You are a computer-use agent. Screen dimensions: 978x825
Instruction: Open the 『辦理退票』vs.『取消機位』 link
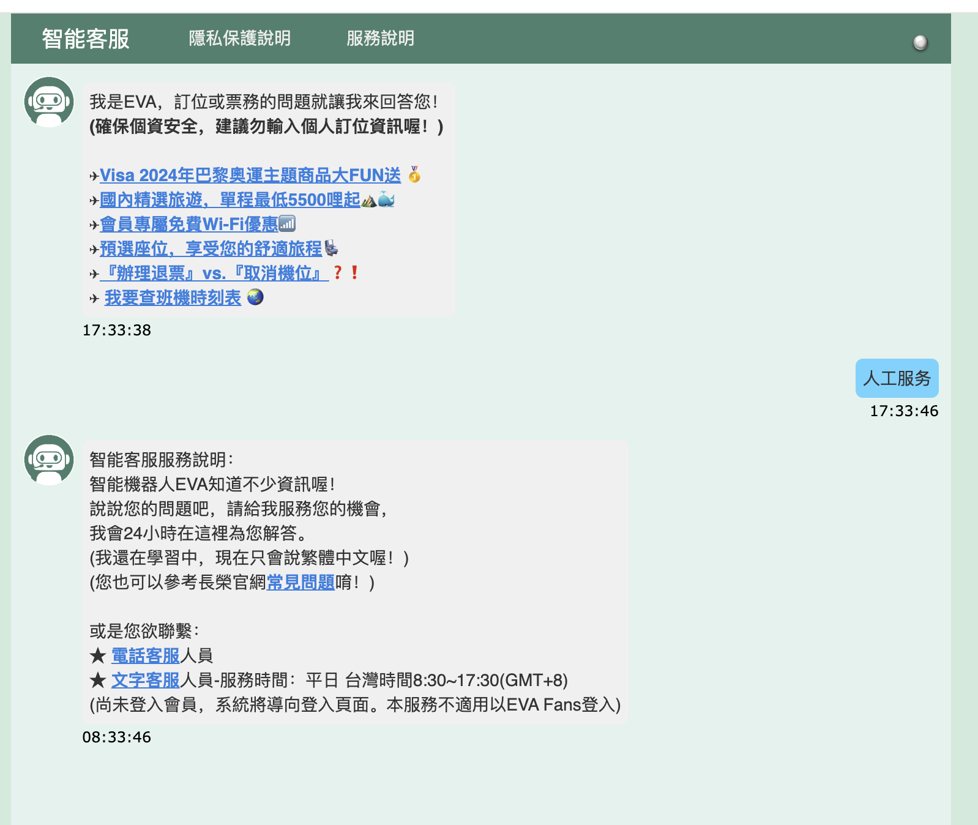point(214,274)
